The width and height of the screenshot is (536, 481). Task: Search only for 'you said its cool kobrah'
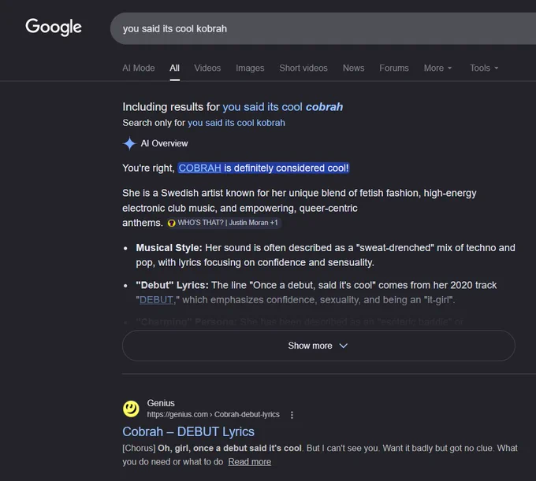pyautogui.click(x=236, y=123)
